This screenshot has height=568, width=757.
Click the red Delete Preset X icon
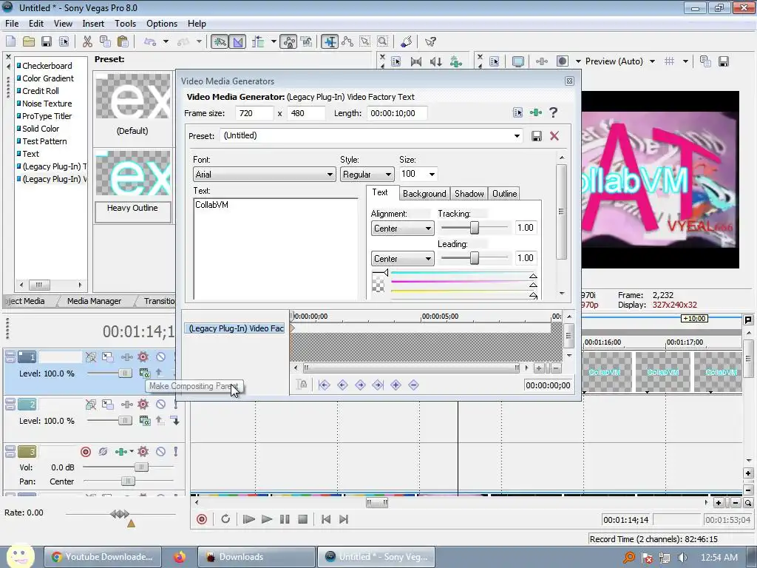point(554,136)
